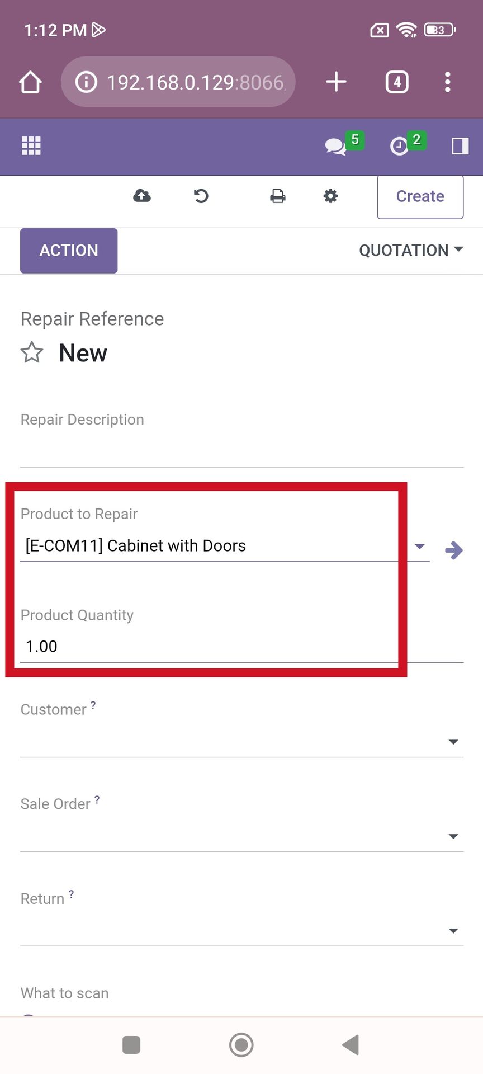The height and width of the screenshot is (1074, 483).
Task: Open the QUOTATION status menu
Action: [411, 250]
